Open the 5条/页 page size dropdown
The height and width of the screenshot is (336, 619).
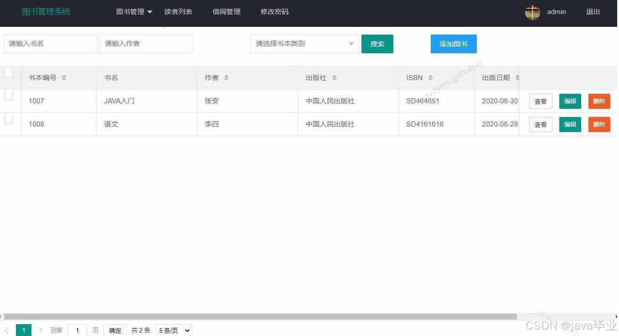[x=174, y=331]
